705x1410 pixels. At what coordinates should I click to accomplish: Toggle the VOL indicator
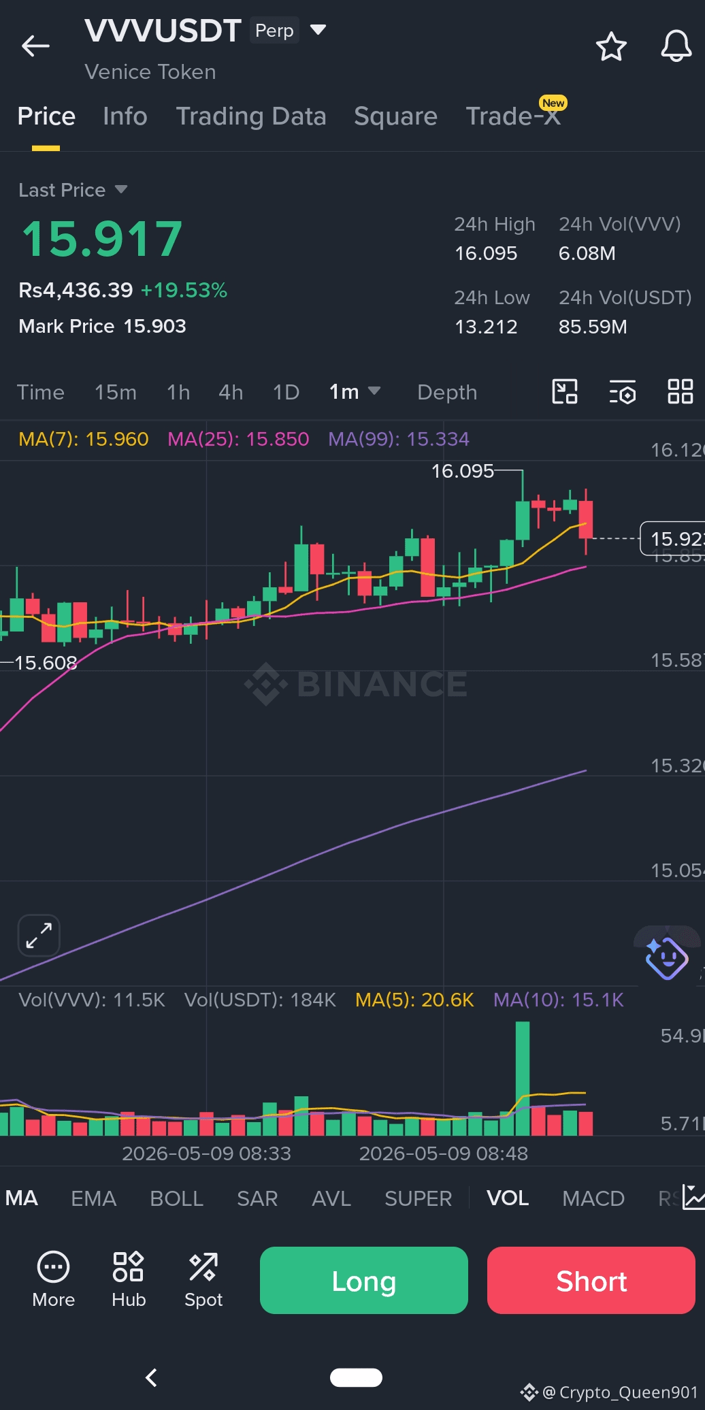pyautogui.click(x=508, y=1198)
